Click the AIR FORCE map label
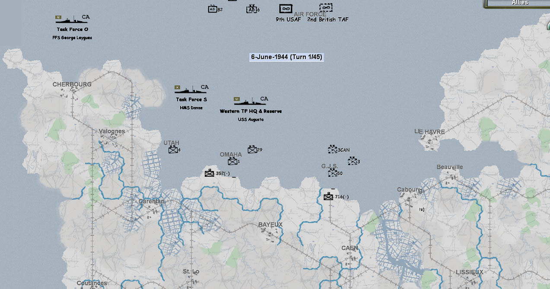This screenshot has height=289, width=550. [x=310, y=14]
